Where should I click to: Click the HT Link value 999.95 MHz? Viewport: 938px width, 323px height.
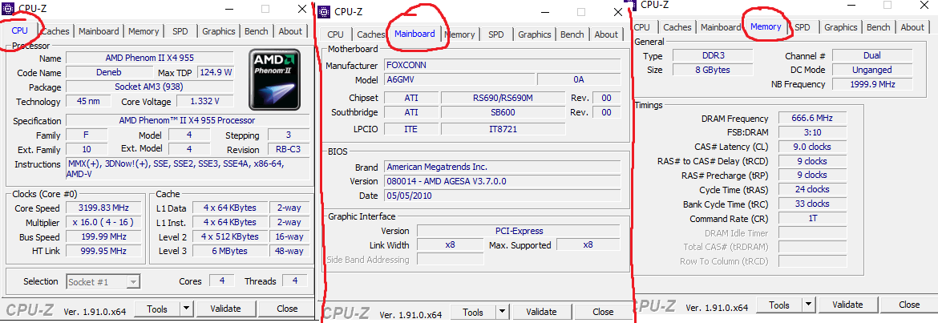click(103, 251)
